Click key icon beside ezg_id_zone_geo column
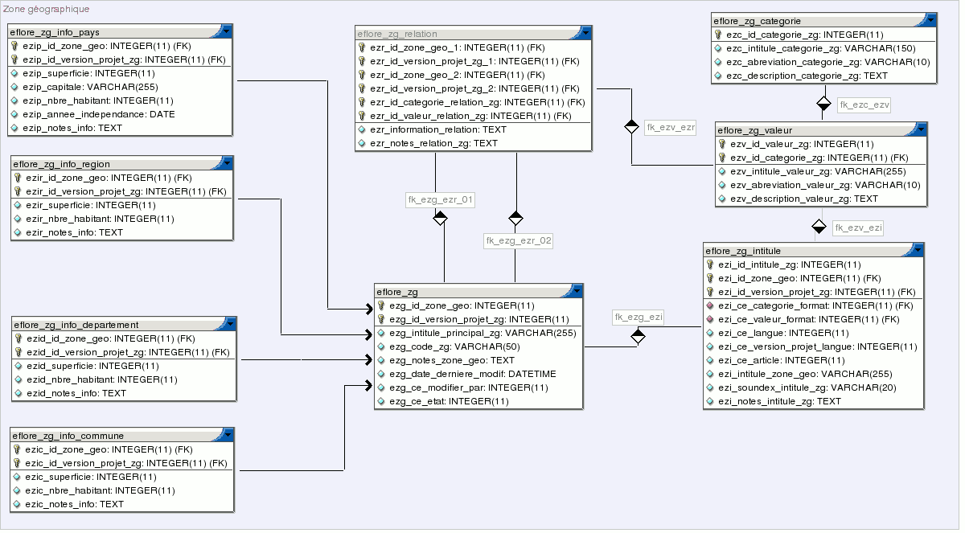Image resolution: width=965 pixels, height=533 pixels. [x=382, y=305]
